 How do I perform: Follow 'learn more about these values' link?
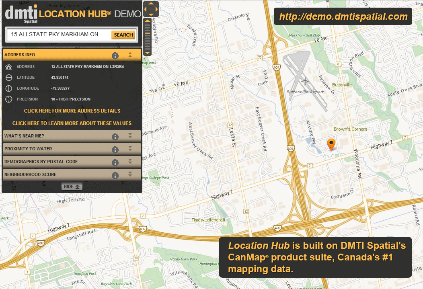(x=72, y=123)
